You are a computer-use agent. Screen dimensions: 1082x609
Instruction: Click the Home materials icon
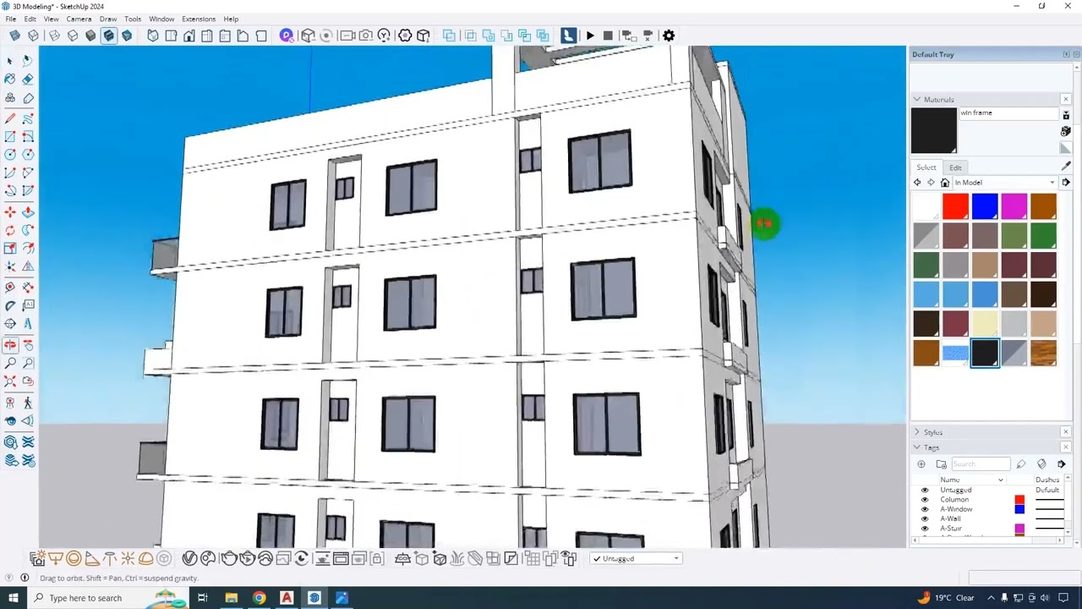click(x=945, y=183)
